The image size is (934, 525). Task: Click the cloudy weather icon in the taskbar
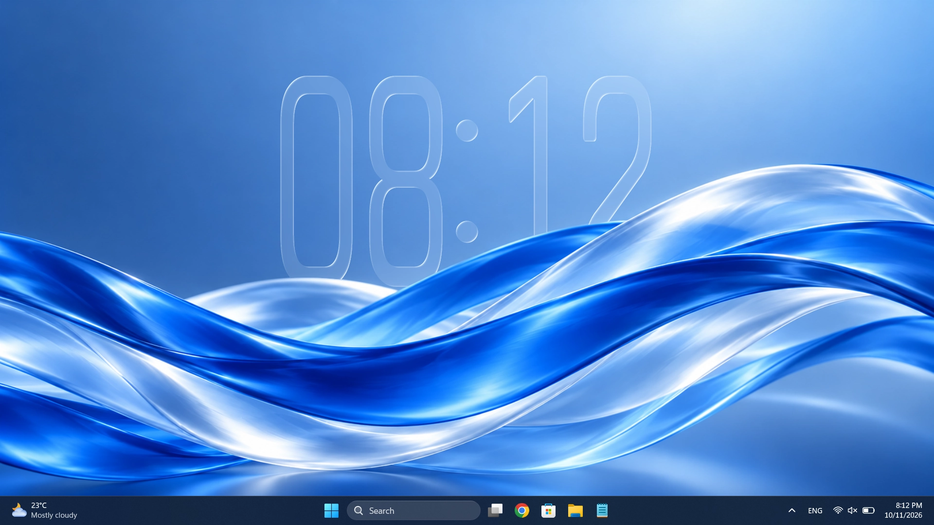18,510
